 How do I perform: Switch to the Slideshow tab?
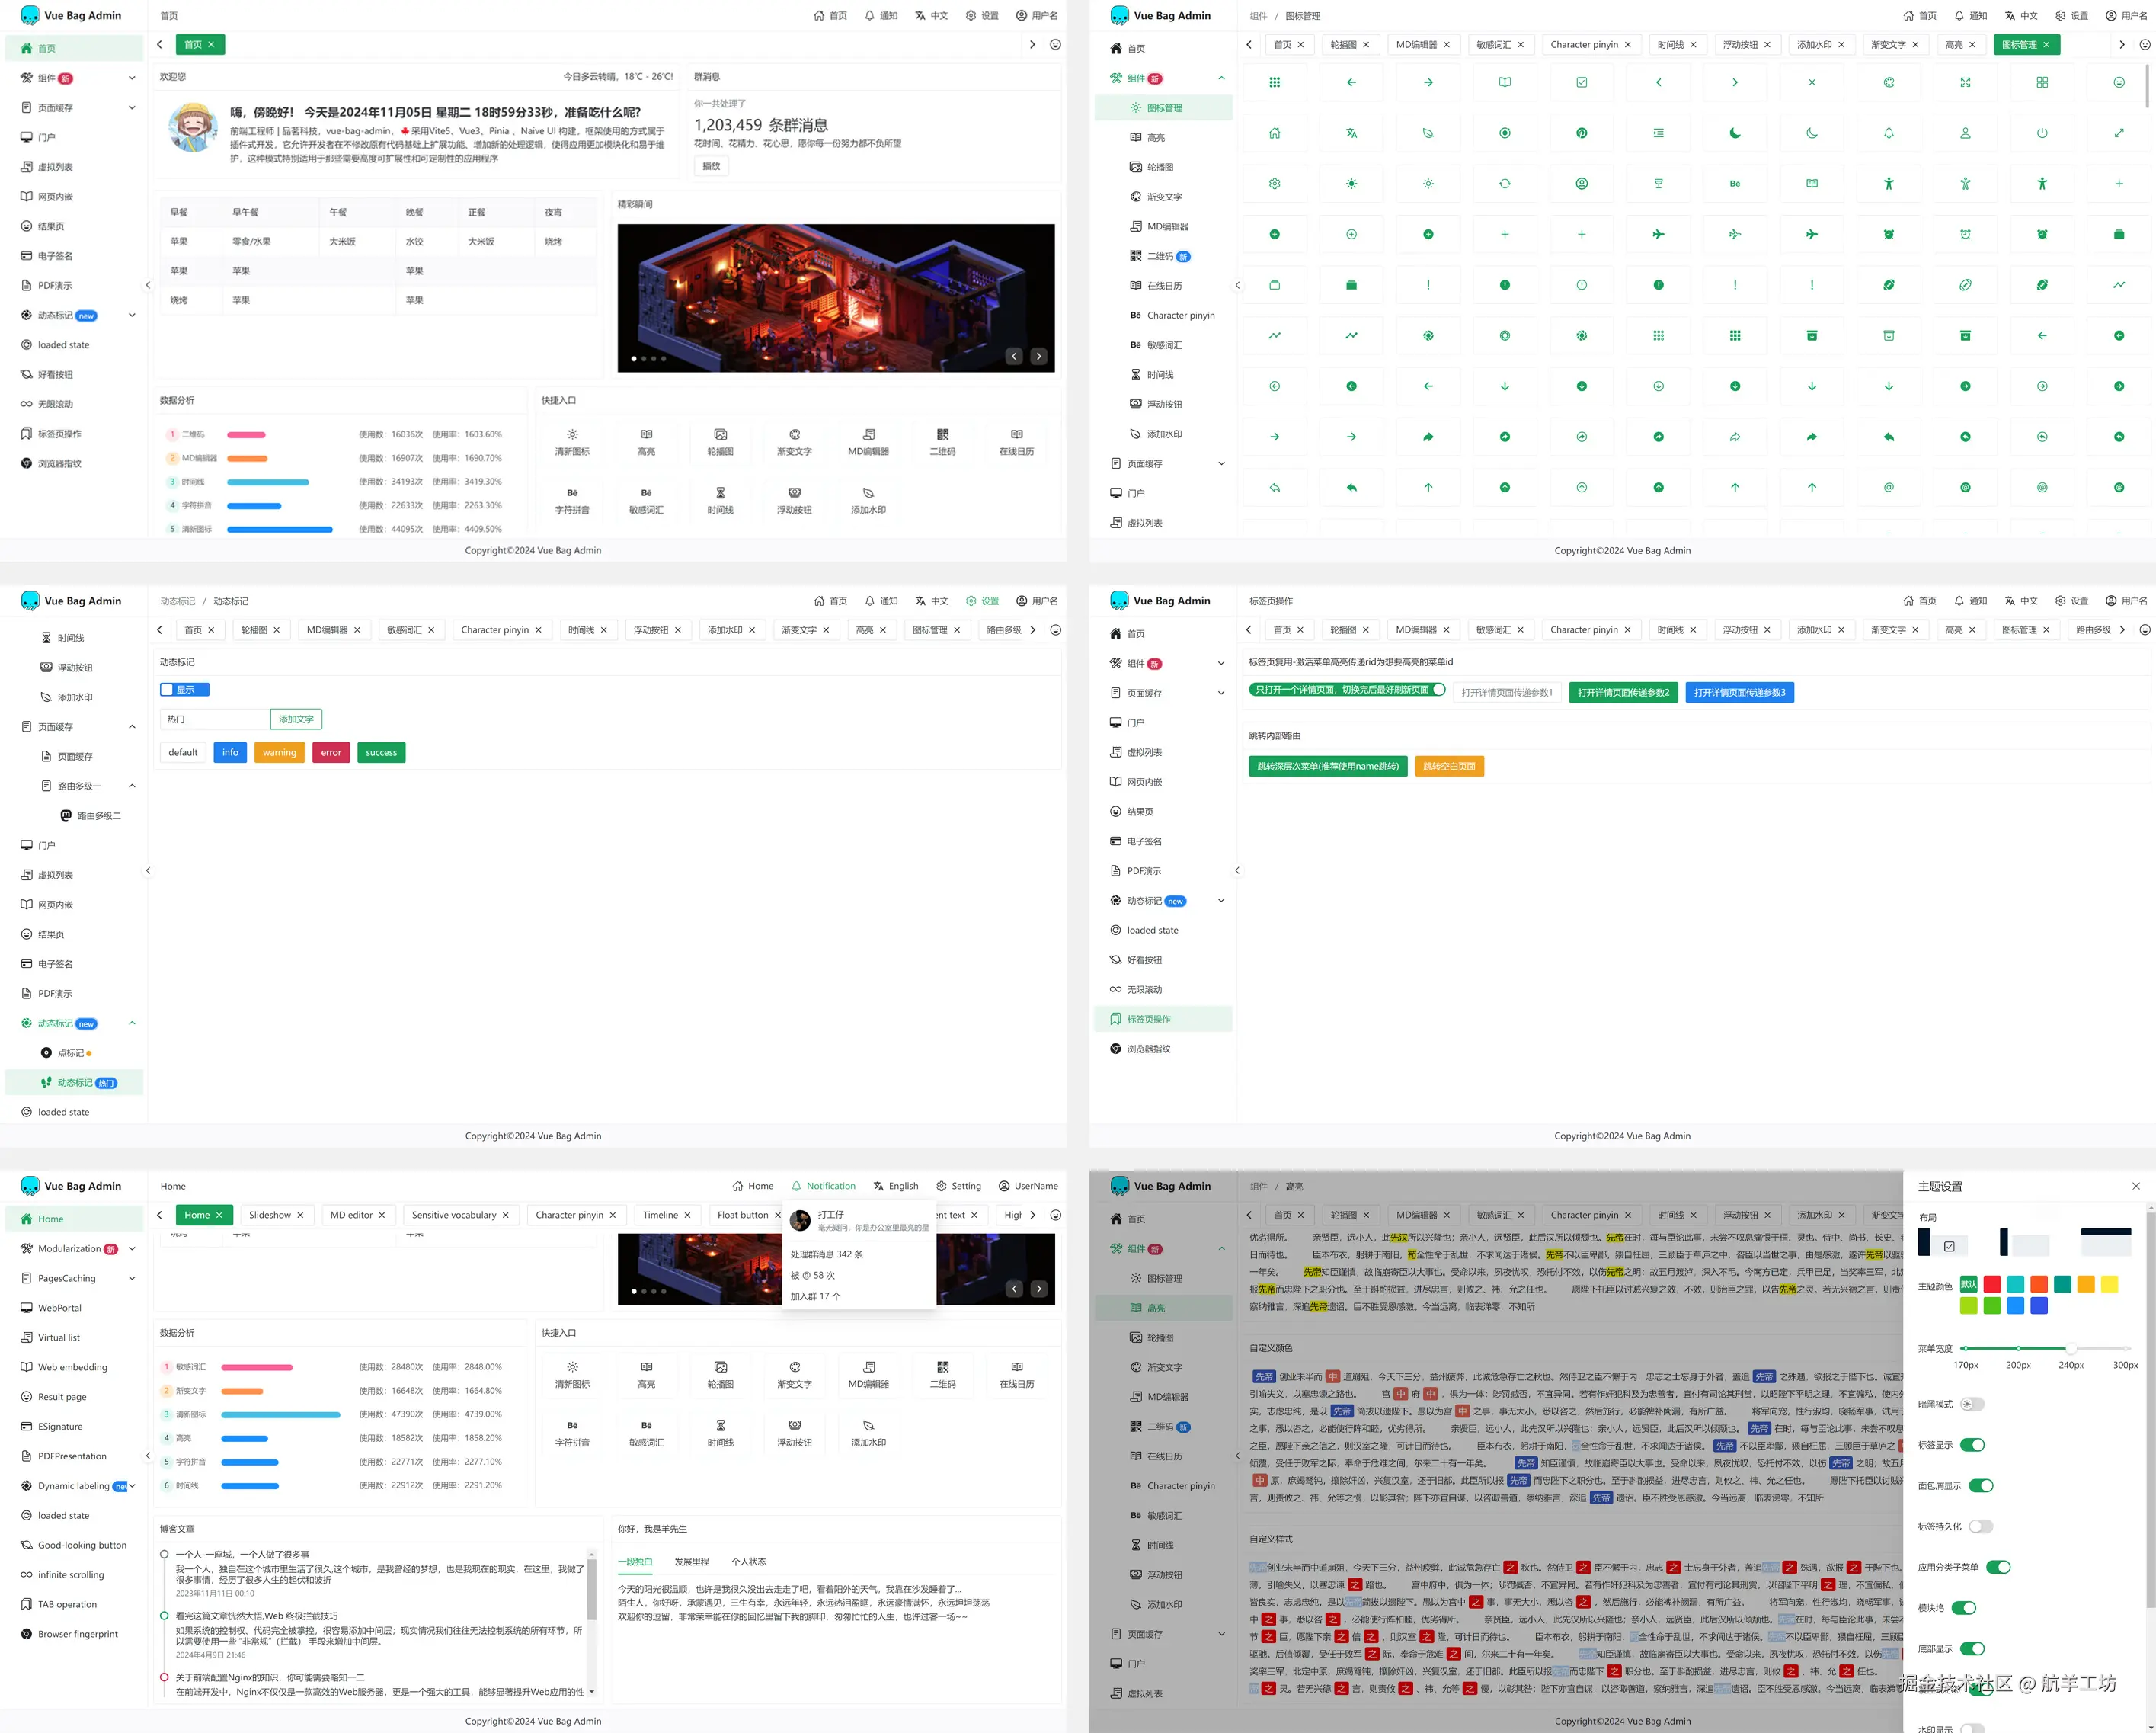click(x=269, y=1215)
